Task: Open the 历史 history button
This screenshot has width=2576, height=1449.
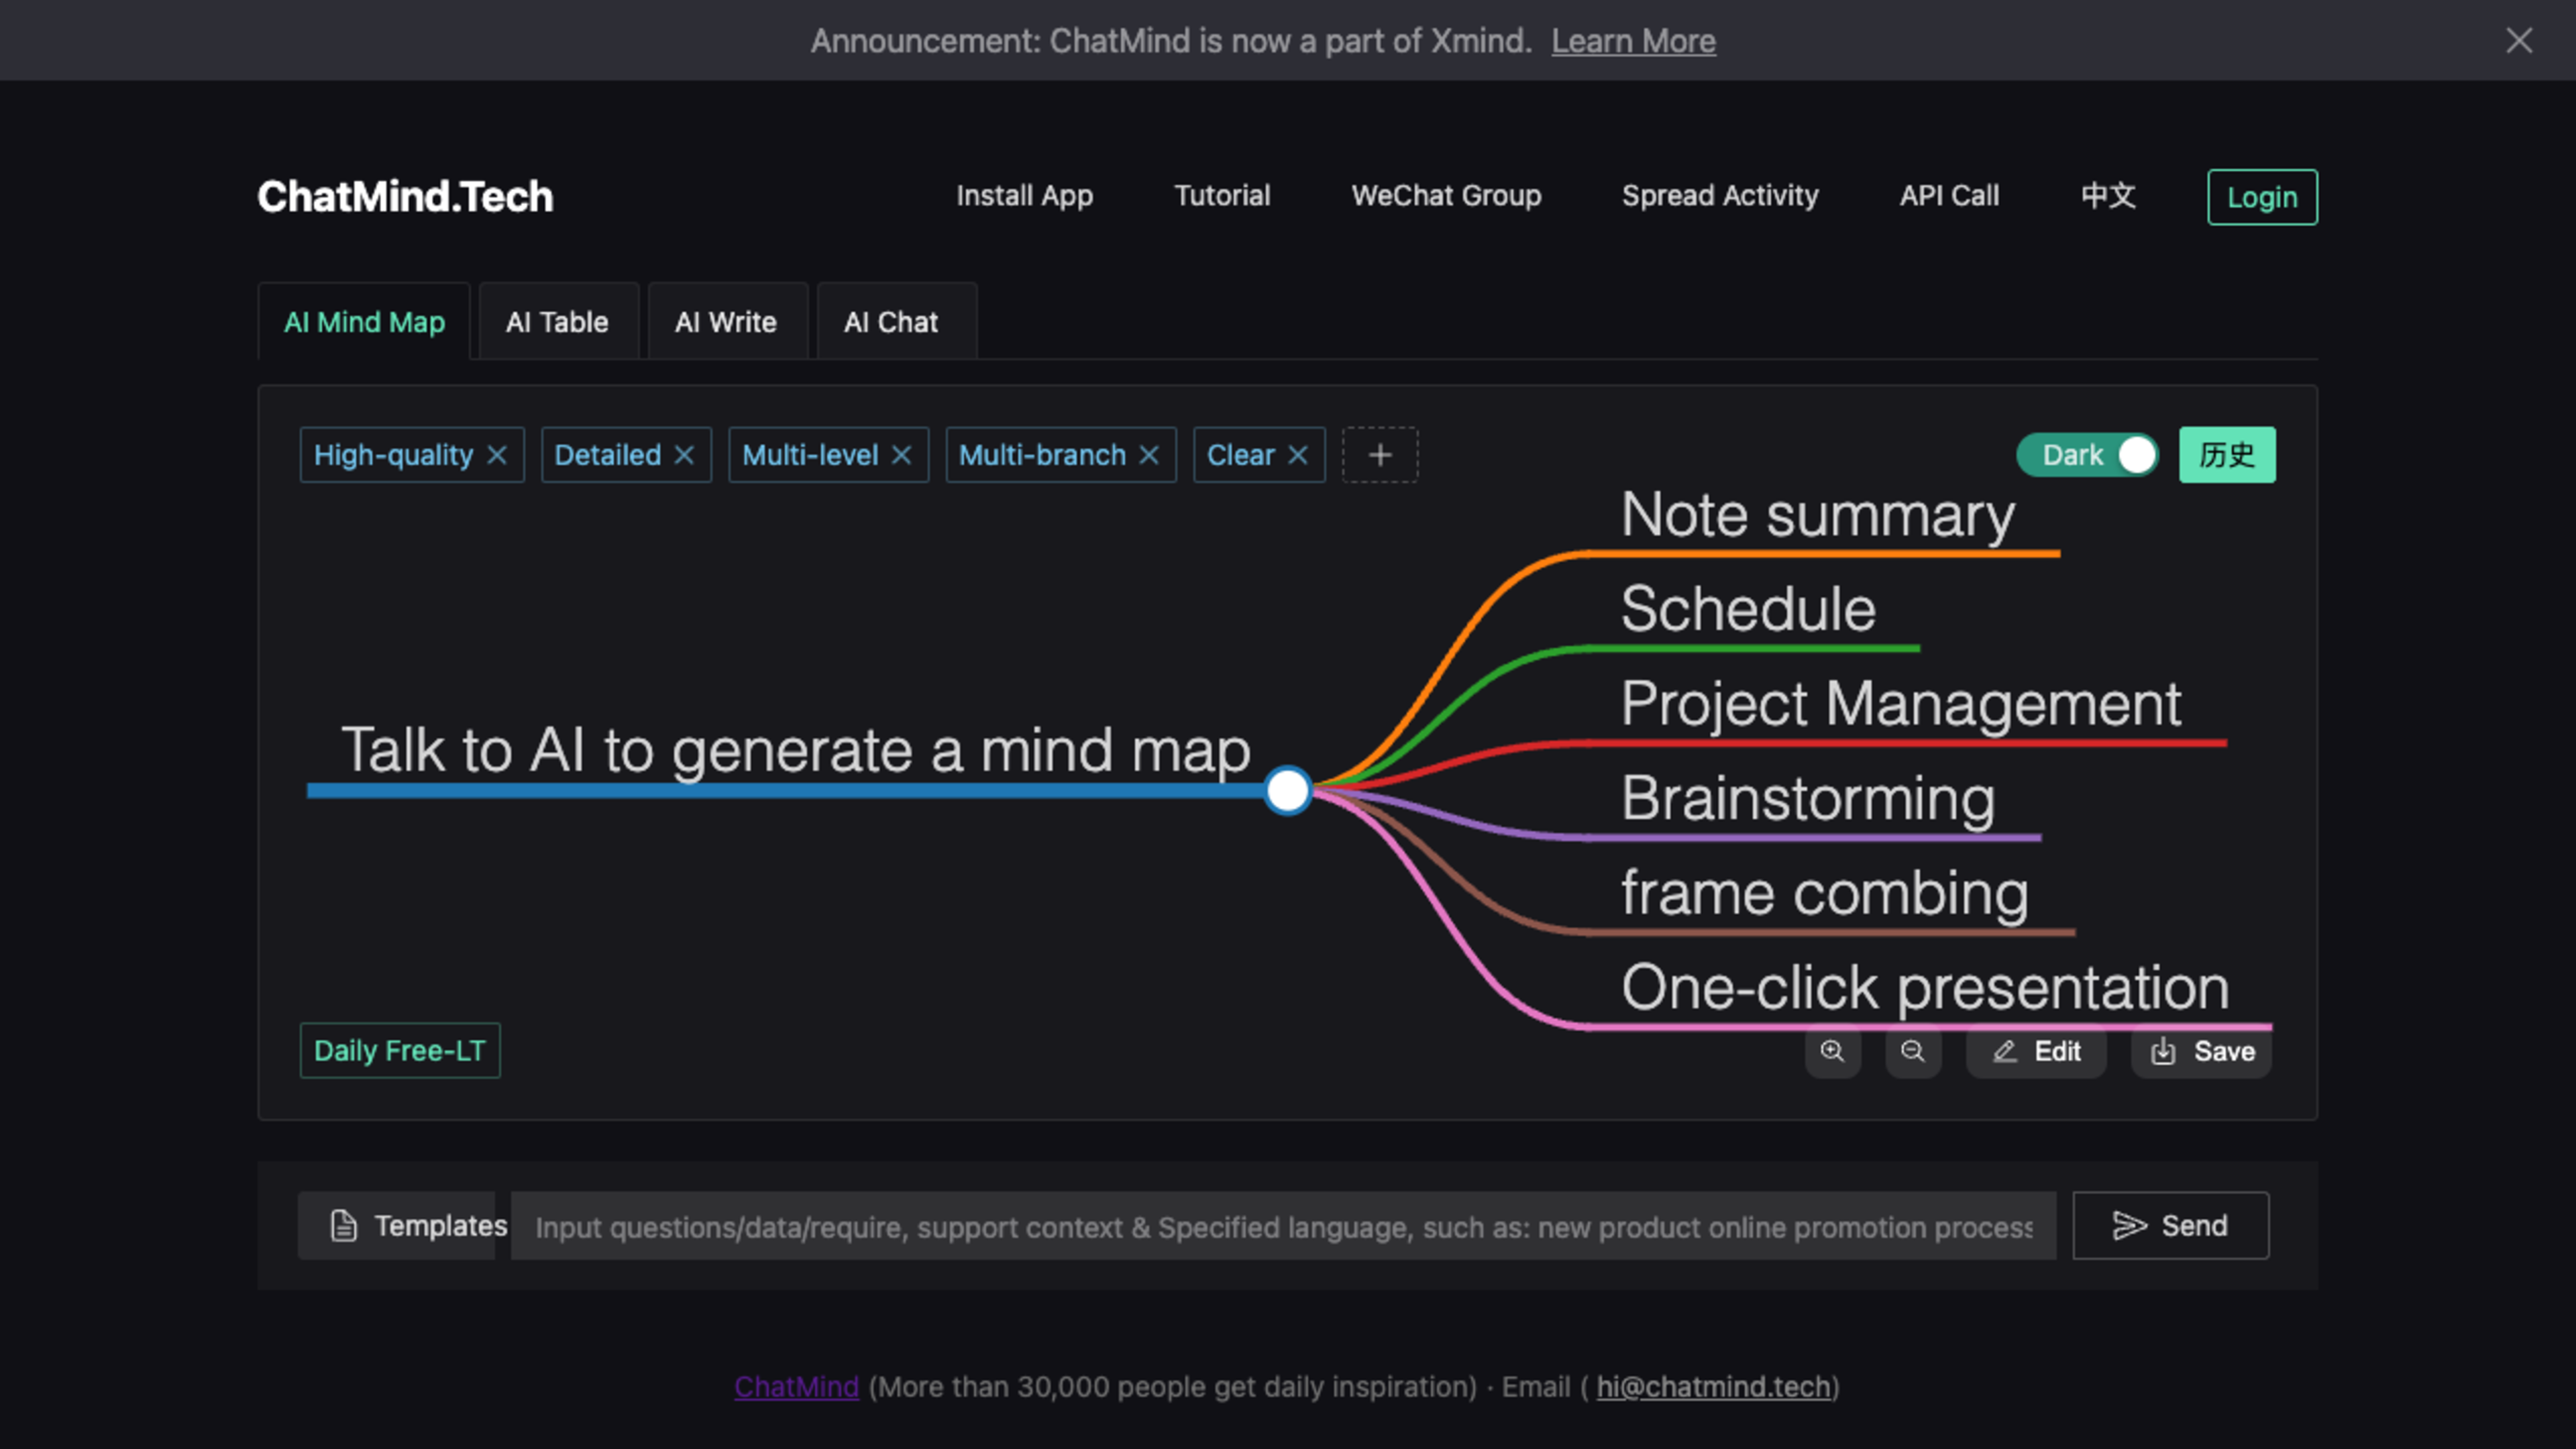Action: (2227, 455)
